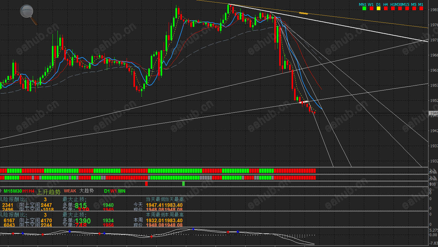This screenshot has height=247, width=438.
Task: Click the 本周最低本周最高 header
Action: [165, 215]
